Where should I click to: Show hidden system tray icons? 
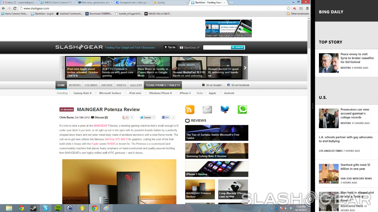coord(272,208)
